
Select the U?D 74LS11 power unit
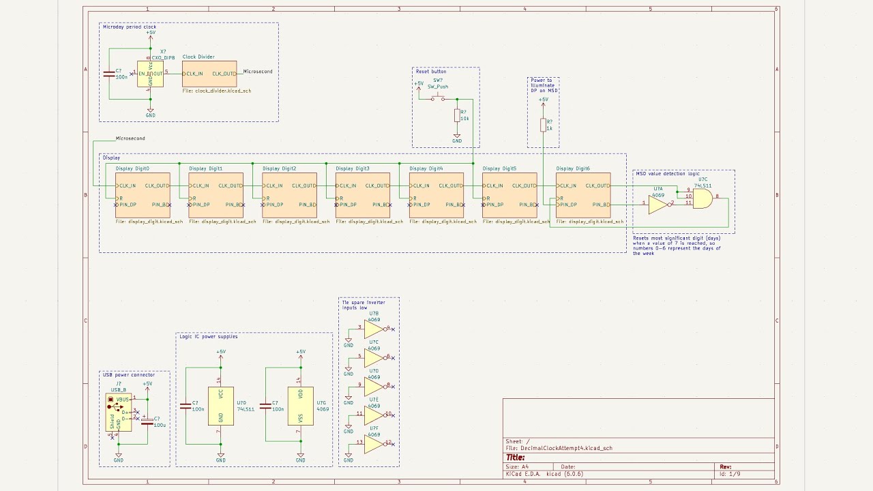click(x=221, y=406)
